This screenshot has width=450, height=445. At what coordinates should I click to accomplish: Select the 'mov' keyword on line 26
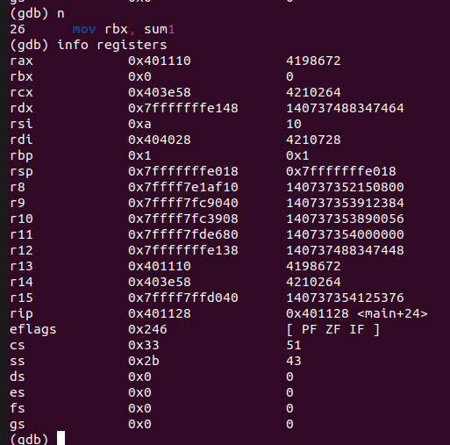click(x=84, y=29)
